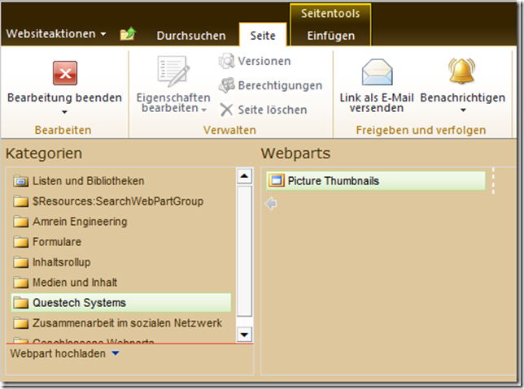Image resolution: width=524 pixels, height=389 pixels.
Task: Select Amrein Engineering category
Action: (x=121, y=222)
